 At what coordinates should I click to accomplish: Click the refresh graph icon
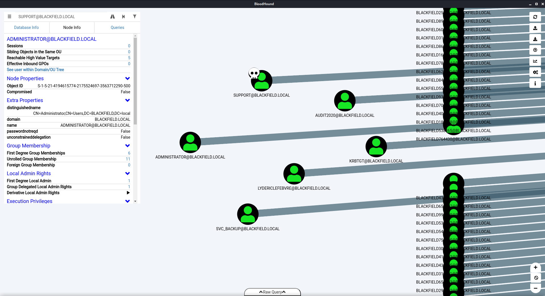click(x=535, y=17)
